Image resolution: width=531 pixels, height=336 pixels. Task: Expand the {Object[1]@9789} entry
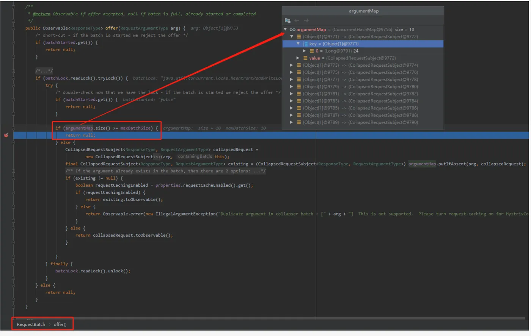pos(291,122)
